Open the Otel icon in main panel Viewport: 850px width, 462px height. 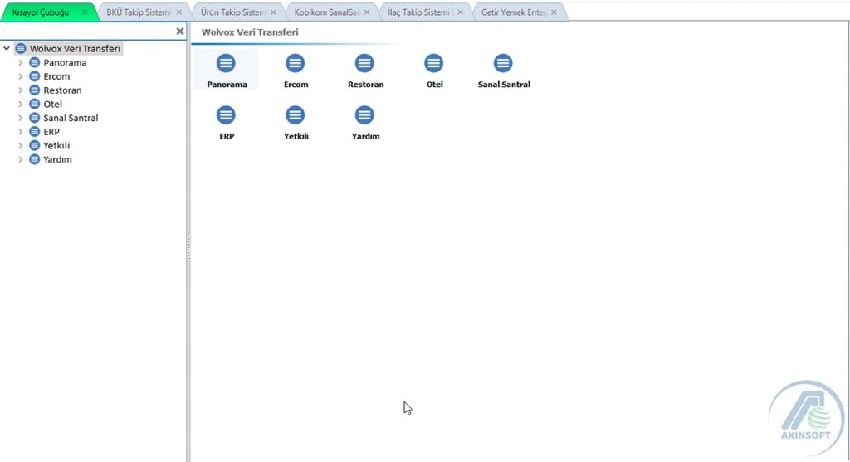(x=433, y=63)
